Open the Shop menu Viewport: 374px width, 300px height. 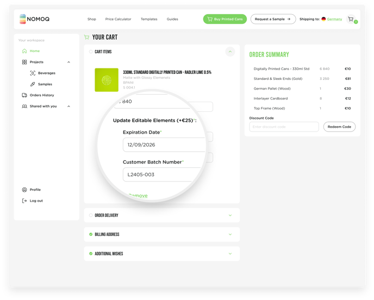point(91,19)
